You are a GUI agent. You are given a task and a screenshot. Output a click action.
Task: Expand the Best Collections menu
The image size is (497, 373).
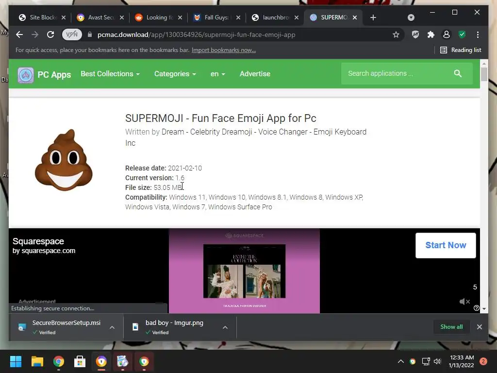pos(110,74)
